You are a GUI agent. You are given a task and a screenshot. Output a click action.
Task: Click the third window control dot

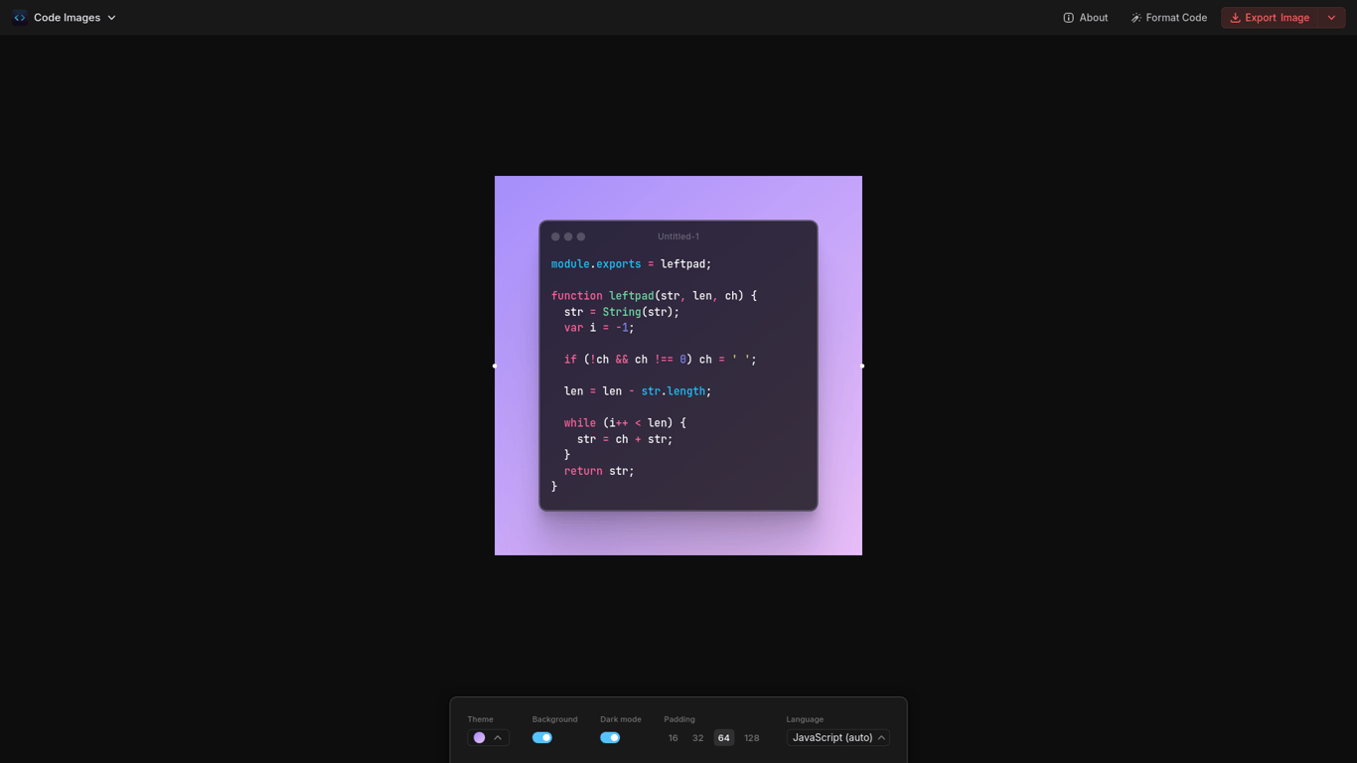pyautogui.click(x=581, y=236)
